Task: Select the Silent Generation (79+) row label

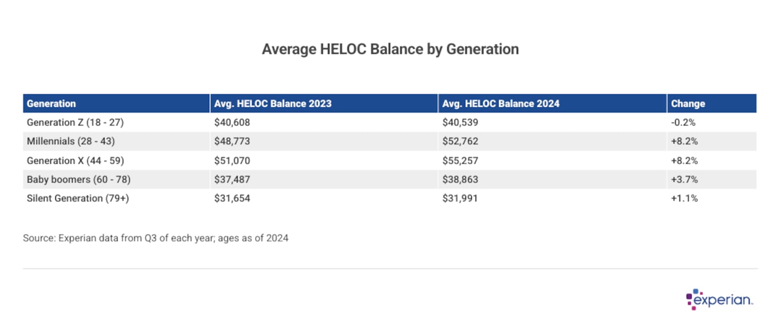Action: coord(78,198)
